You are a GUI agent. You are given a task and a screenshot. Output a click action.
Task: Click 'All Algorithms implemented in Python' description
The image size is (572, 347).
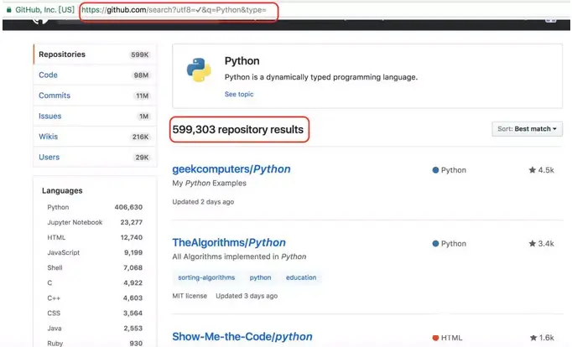(x=239, y=256)
